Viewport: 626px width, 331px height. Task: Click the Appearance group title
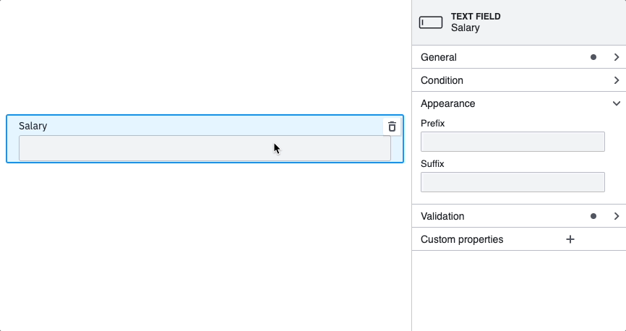(x=447, y=103)
